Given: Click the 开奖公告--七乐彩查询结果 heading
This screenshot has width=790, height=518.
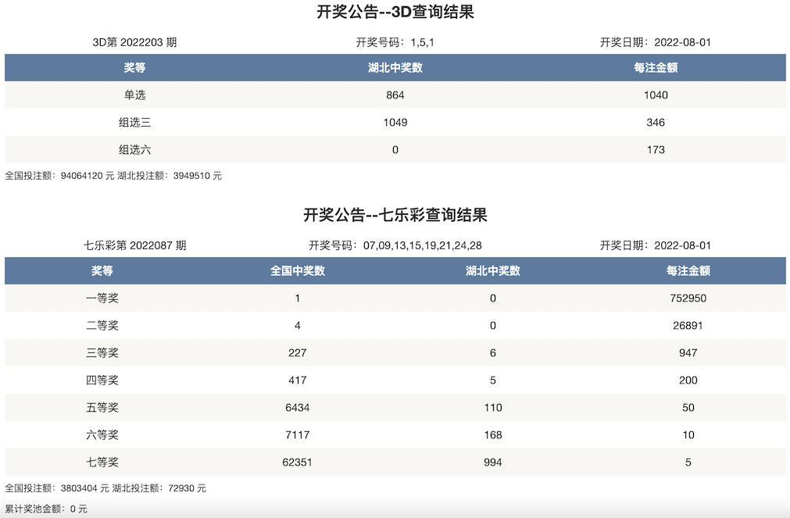Looking at the screenshot, I should tap(395, 215).
